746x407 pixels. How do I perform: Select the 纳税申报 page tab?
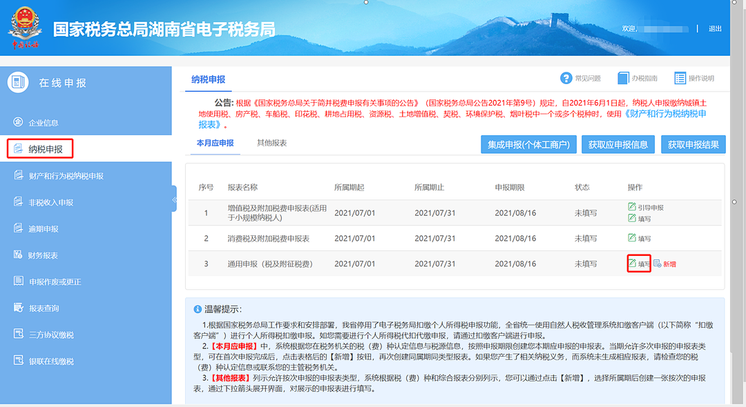pyautogui.click(x=209, y=79)
